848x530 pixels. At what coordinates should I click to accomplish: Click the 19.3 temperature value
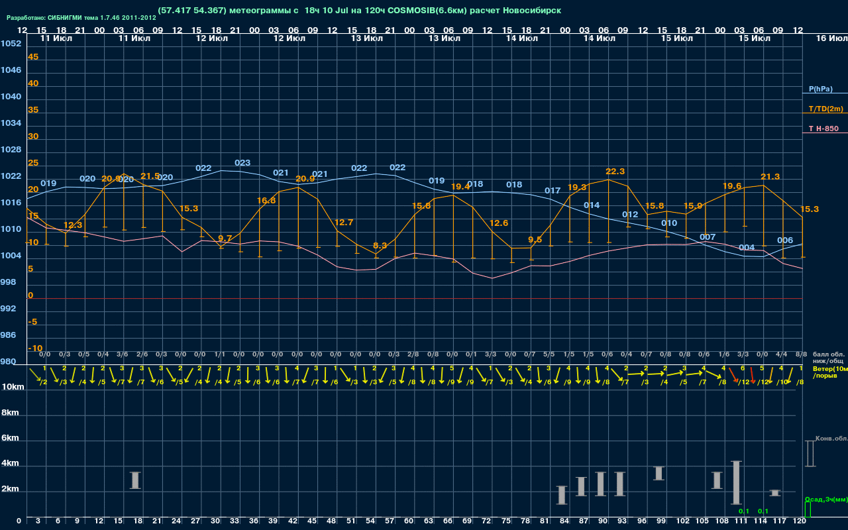click(577, 187)
